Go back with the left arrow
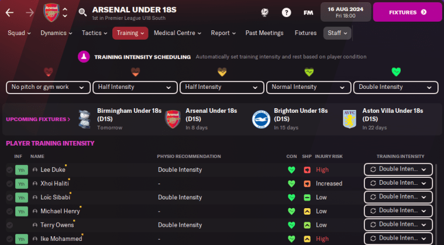This screenshot has height=245, width=444. point(9,12)
